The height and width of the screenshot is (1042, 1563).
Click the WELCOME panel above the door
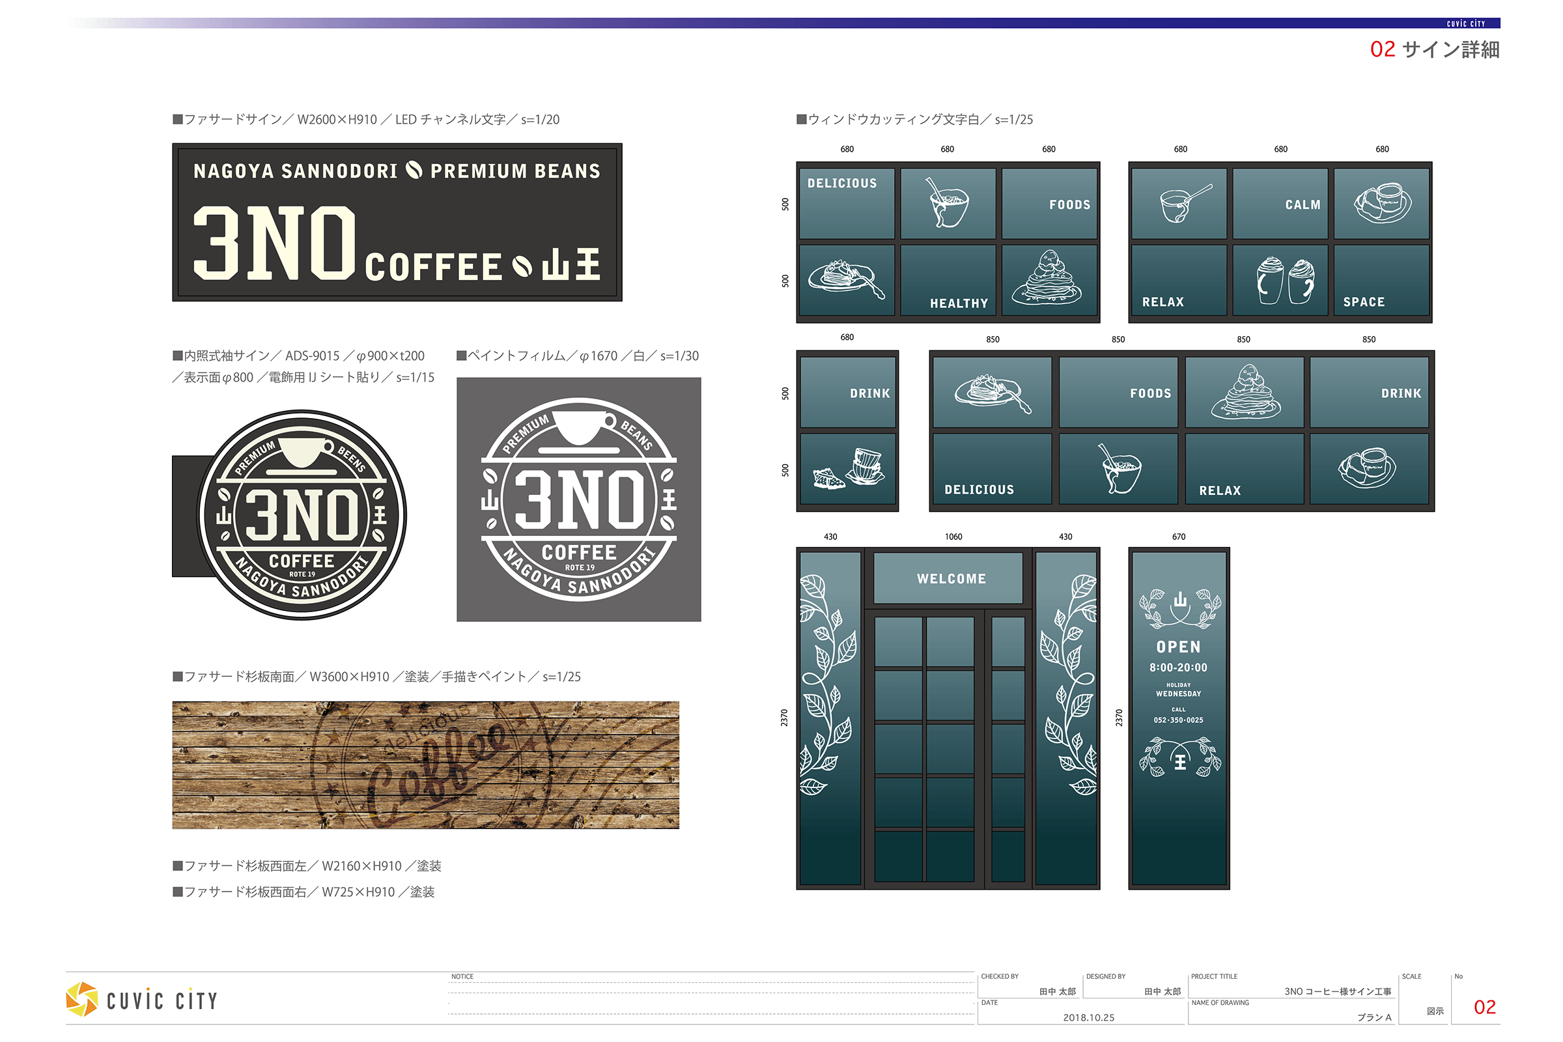pyautogui.click(x=950, y=578)
